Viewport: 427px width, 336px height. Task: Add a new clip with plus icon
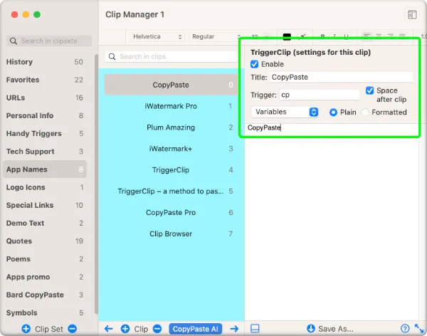click(x=125, y=329)
